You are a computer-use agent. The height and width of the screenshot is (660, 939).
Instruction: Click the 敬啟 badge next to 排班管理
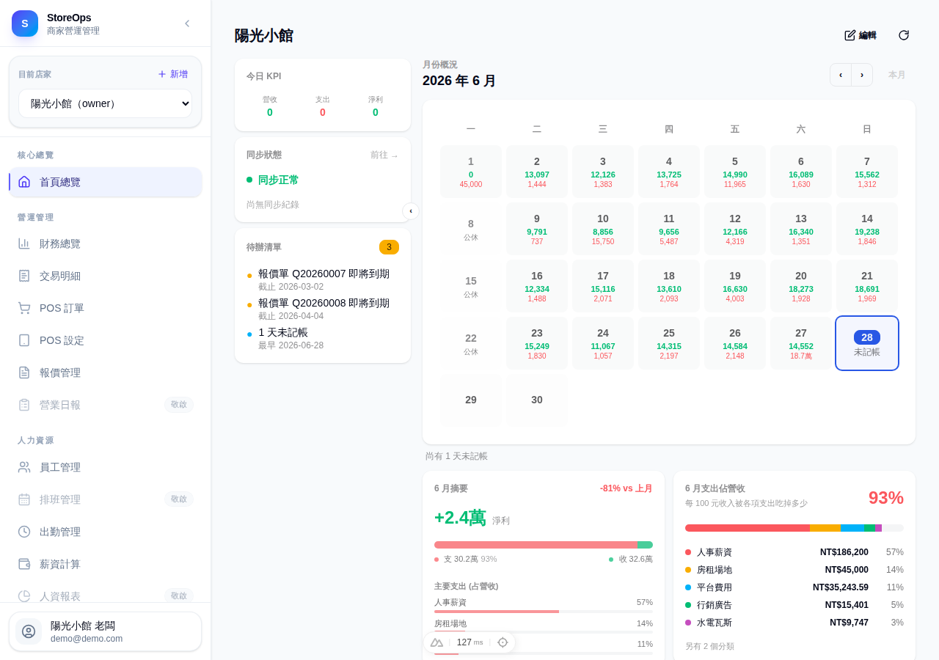point(179,499)
